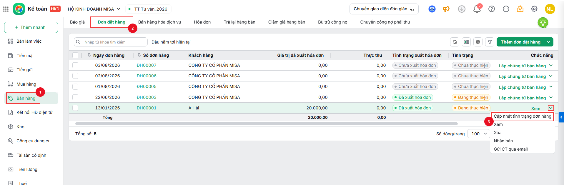Choose Cập nhật tình trạng đơn hàng
The height and width of the screenshot is (185, 564).
[x=523, y=116]
